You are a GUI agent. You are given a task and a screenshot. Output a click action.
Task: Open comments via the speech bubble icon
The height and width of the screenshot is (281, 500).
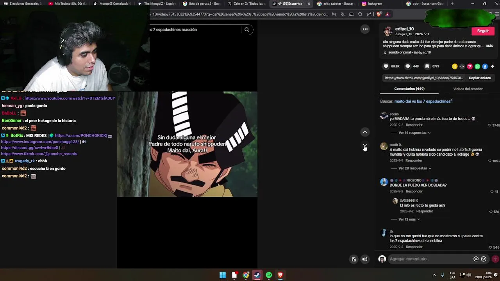(x=408, y=66)
